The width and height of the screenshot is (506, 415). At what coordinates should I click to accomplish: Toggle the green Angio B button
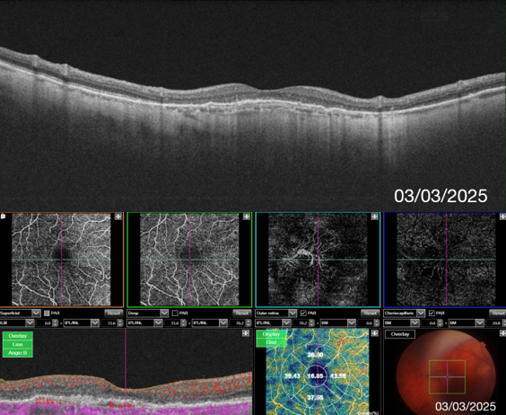tap(17, 353)
